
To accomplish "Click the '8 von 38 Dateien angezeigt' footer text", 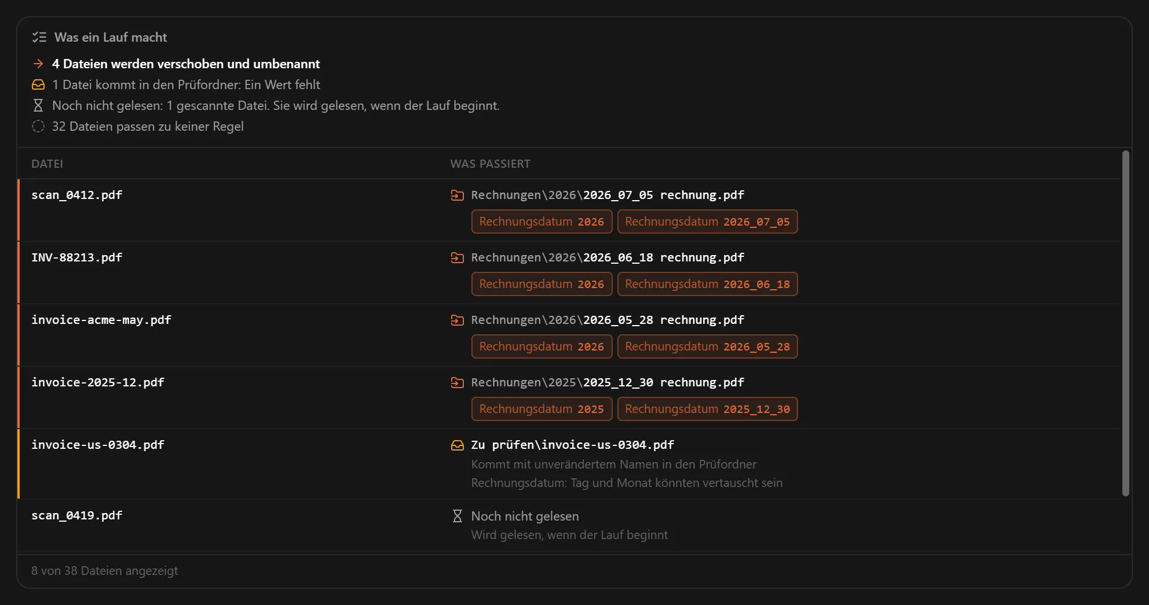I will pos(105,571).
